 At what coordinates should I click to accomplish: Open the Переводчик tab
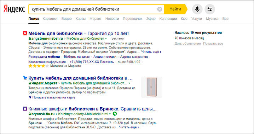coord(133,19)
